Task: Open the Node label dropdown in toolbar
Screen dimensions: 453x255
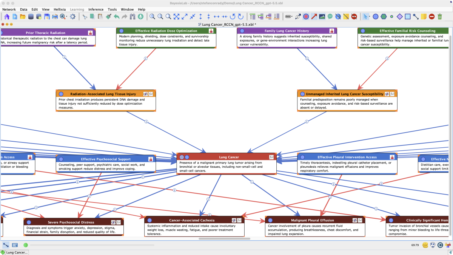Action: click(289, 17)
